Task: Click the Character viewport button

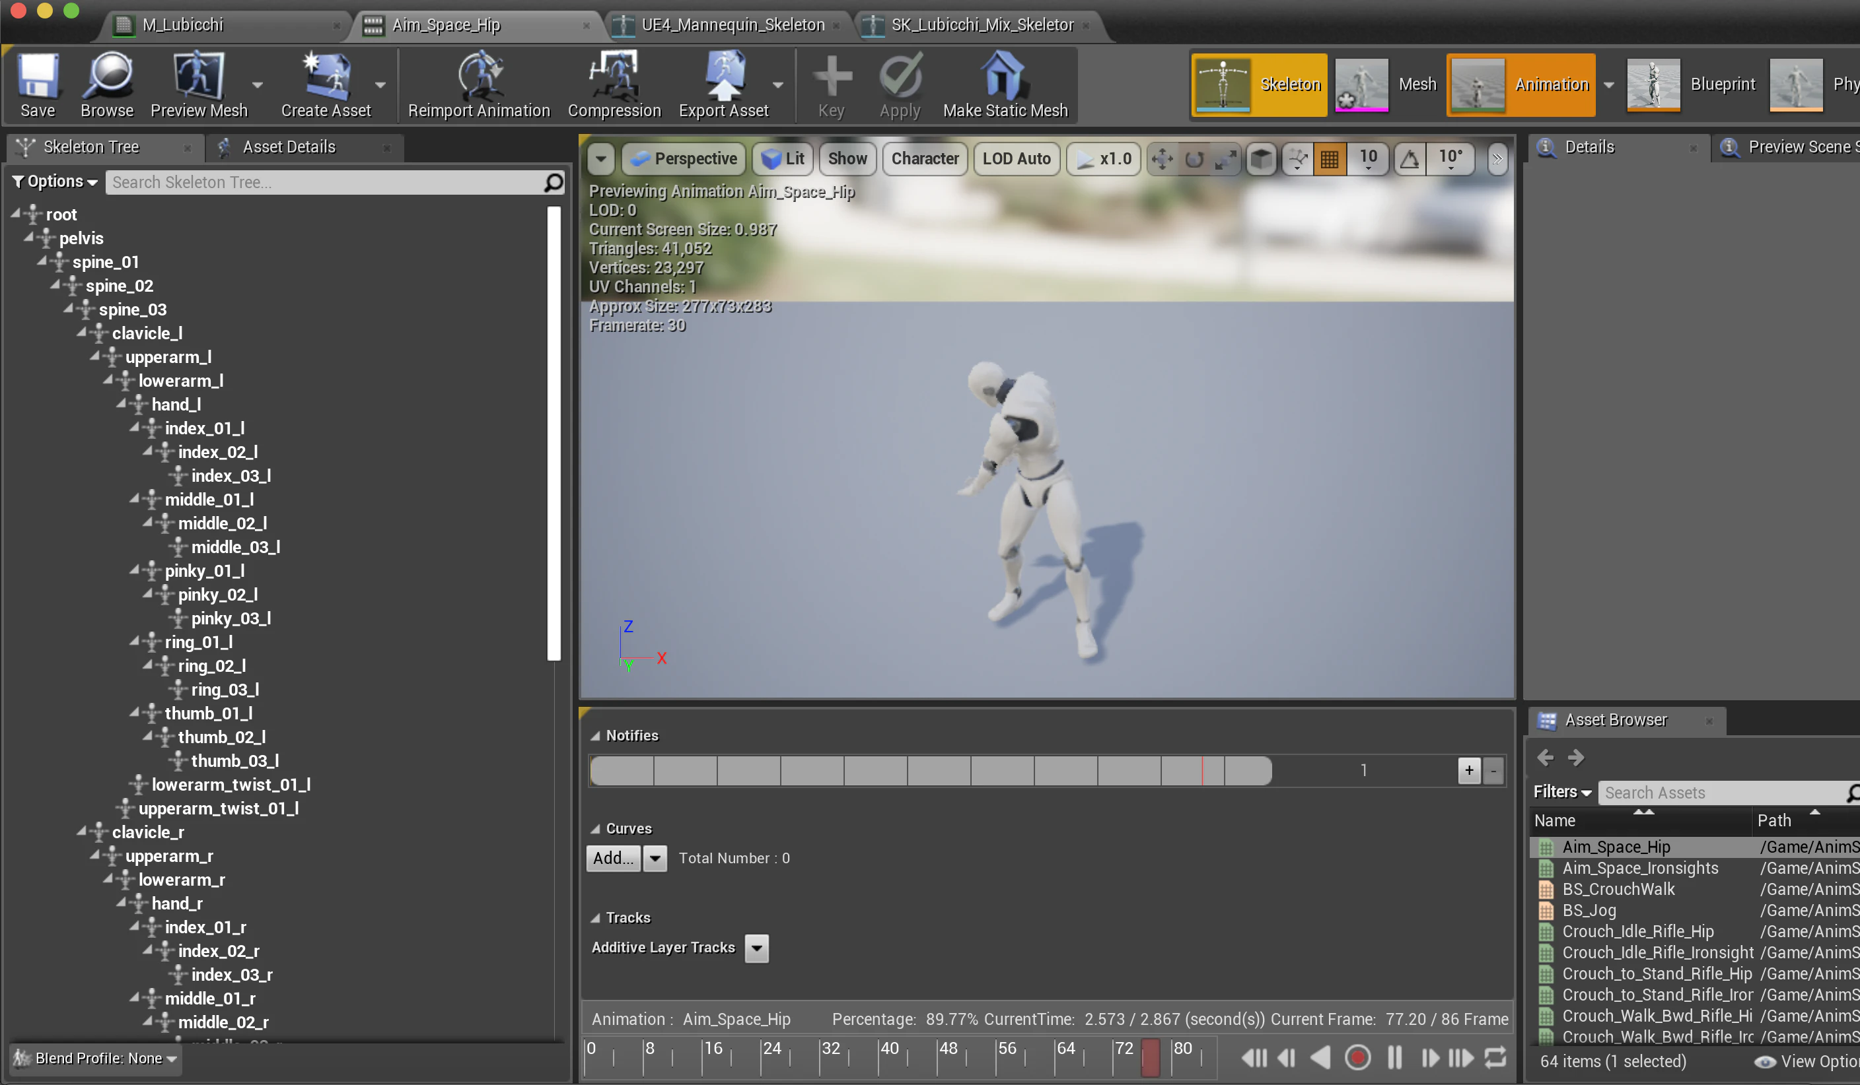Action: click(x=924, y=158)
